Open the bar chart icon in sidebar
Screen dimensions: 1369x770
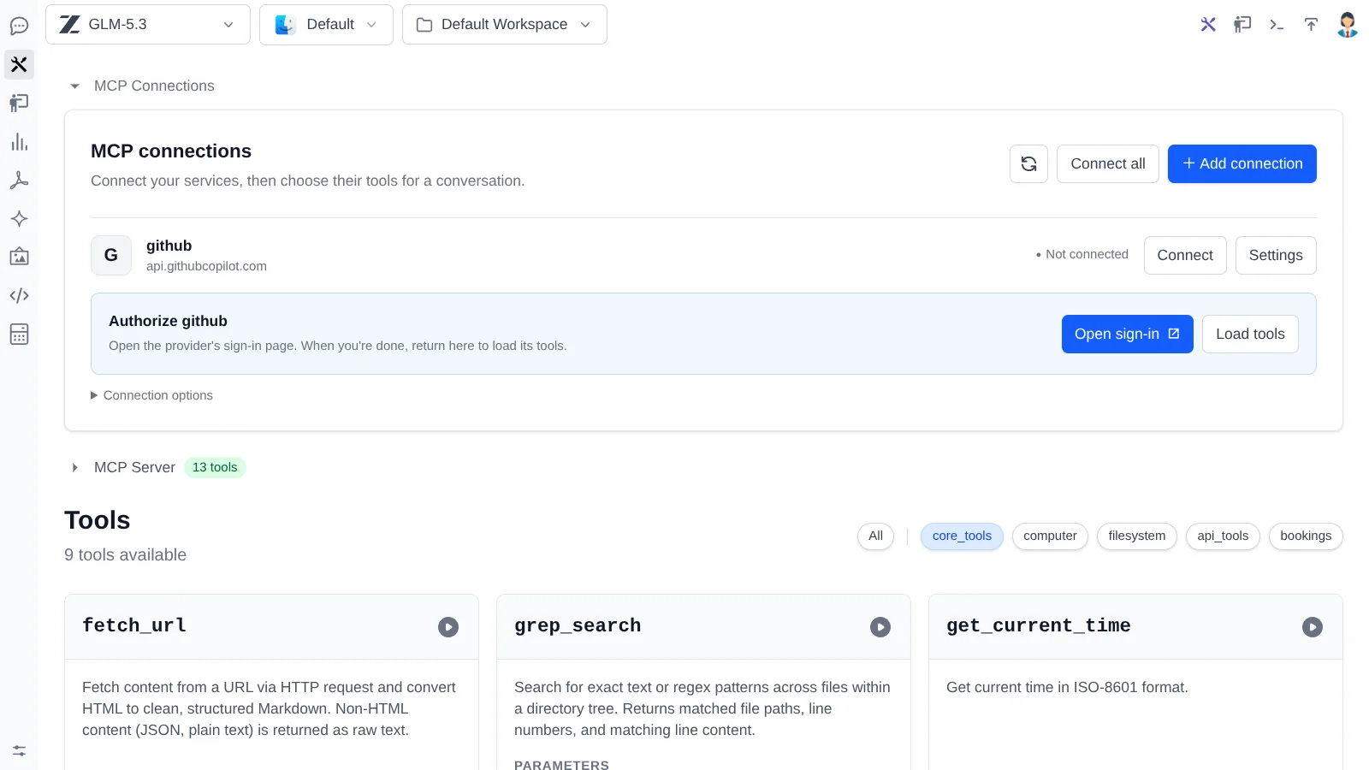[19, 142]
